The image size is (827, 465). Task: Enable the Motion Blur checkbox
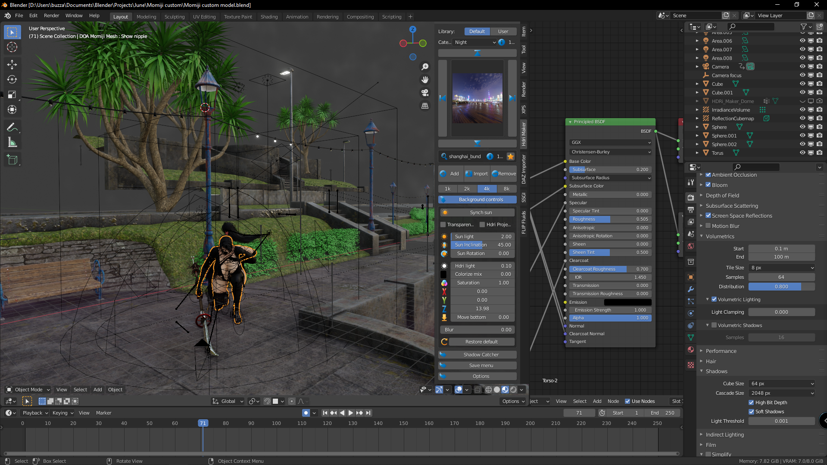click(708, 226)
